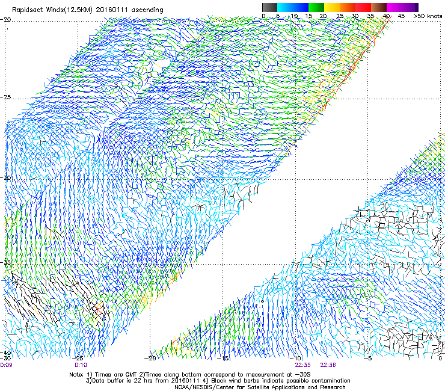
Task: Click the purple "0:09" overpass time
Action: [x=6, y=365]
